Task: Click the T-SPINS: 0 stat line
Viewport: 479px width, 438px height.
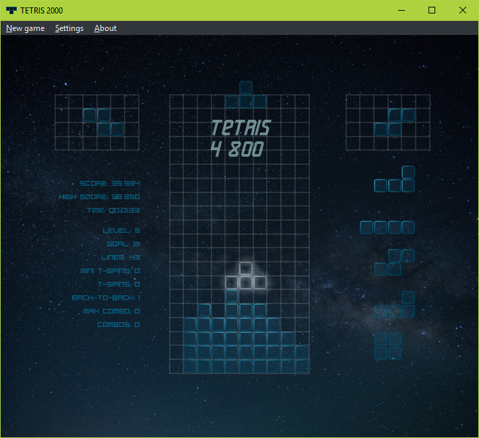Action: (x=119, y=284)
